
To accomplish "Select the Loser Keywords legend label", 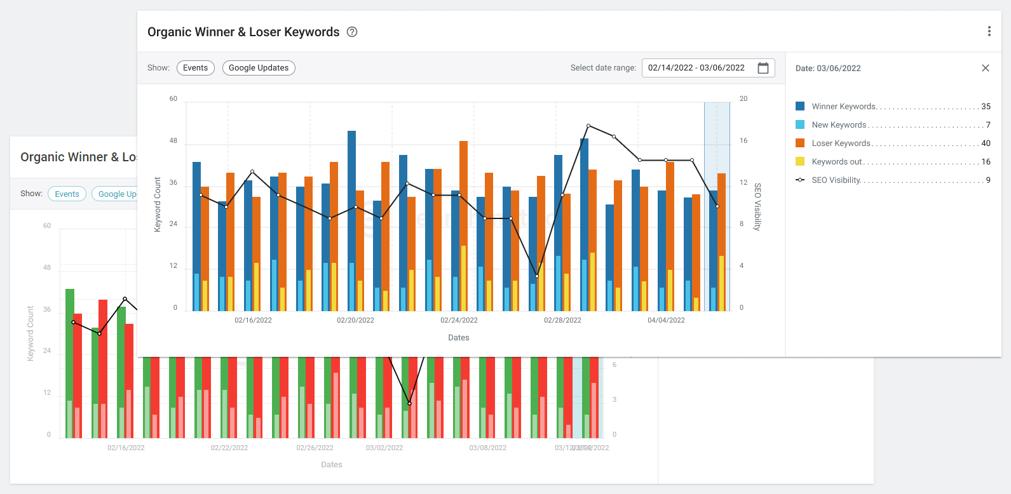I will [841, 144].
